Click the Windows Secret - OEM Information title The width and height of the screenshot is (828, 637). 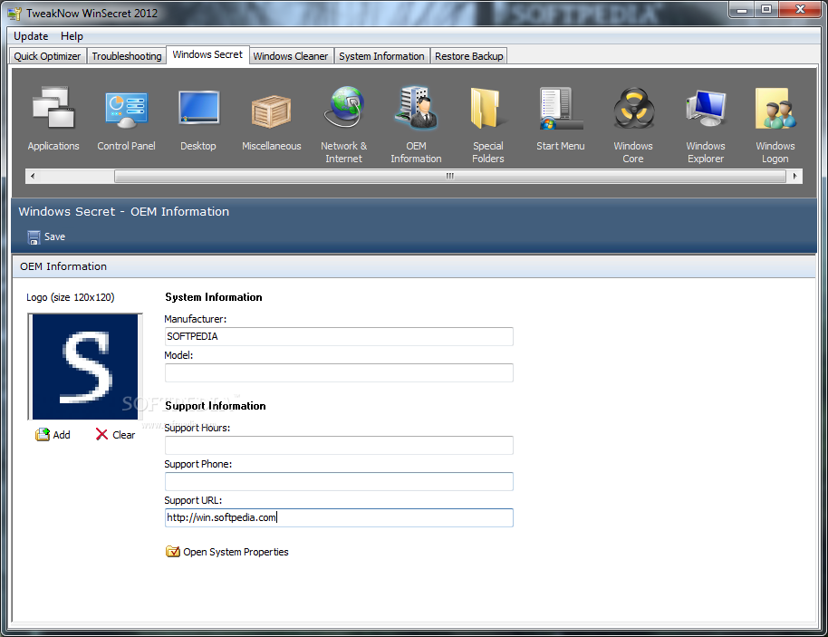tap(123, 212)
